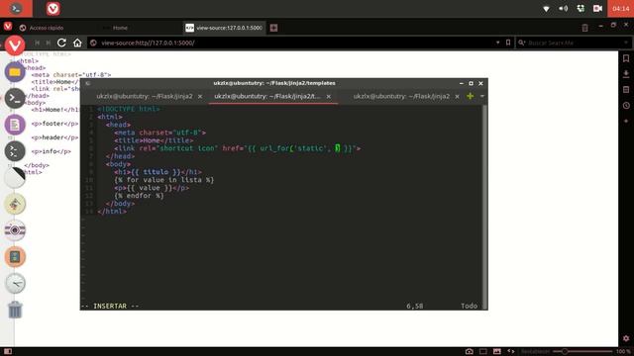Viewport: 634px width, 356px height.
Task: Click the '{% endfor %}' line in vim
Action: 139,196
